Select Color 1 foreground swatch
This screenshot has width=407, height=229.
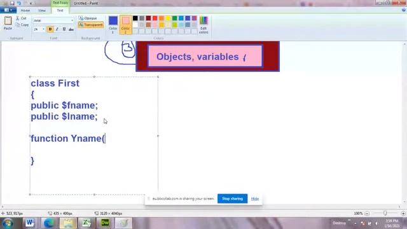113,25
